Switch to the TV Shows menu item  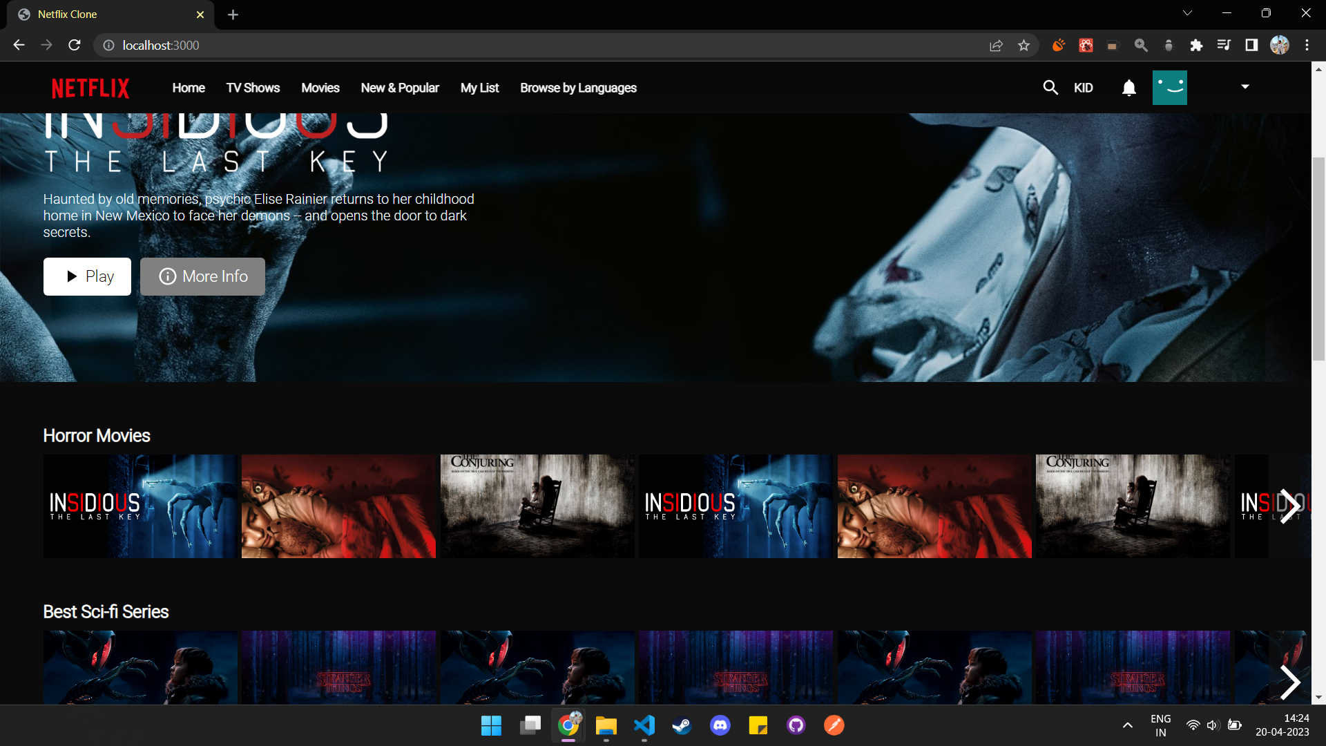point(253,88)
